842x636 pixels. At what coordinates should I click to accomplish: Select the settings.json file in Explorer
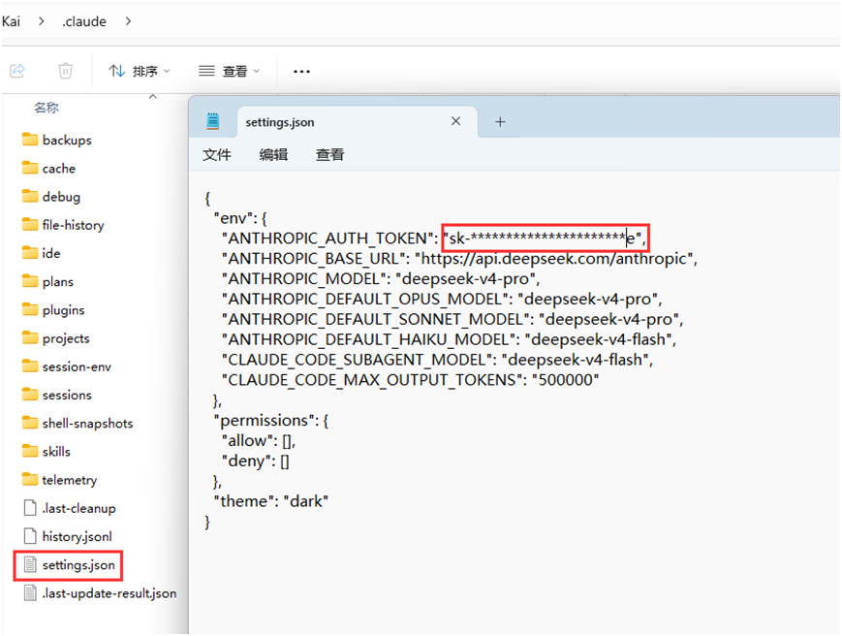(x=69, y=565)
